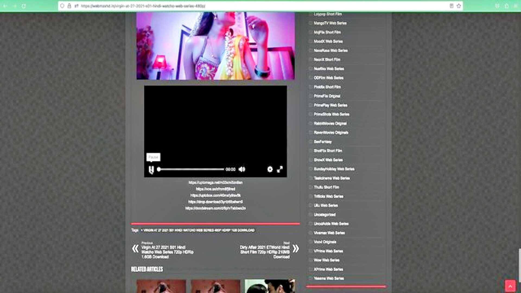
Task: Bookmark the page with the star icon
Action: 459,6
